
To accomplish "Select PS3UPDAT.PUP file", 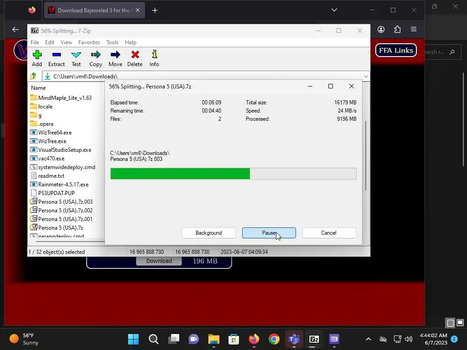I will [52, 193].
